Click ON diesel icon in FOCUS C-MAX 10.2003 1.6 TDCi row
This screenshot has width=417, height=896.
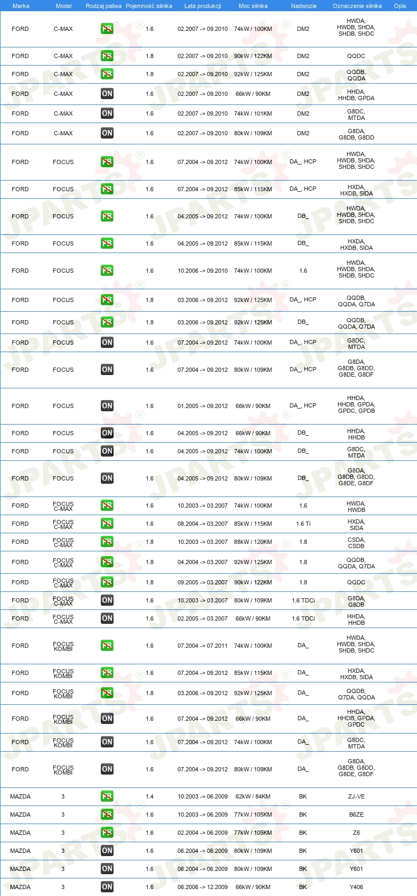point(107,600)
